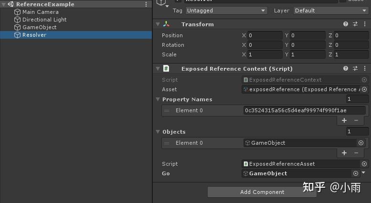Collapse the Transform component

coord(158,24)
